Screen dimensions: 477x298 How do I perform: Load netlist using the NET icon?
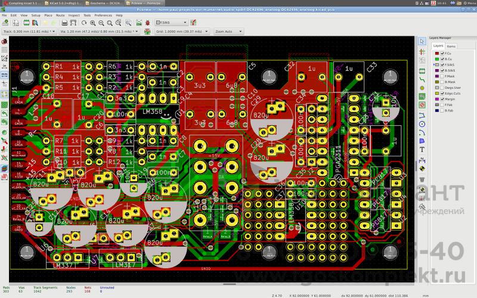tap(139, 23)
